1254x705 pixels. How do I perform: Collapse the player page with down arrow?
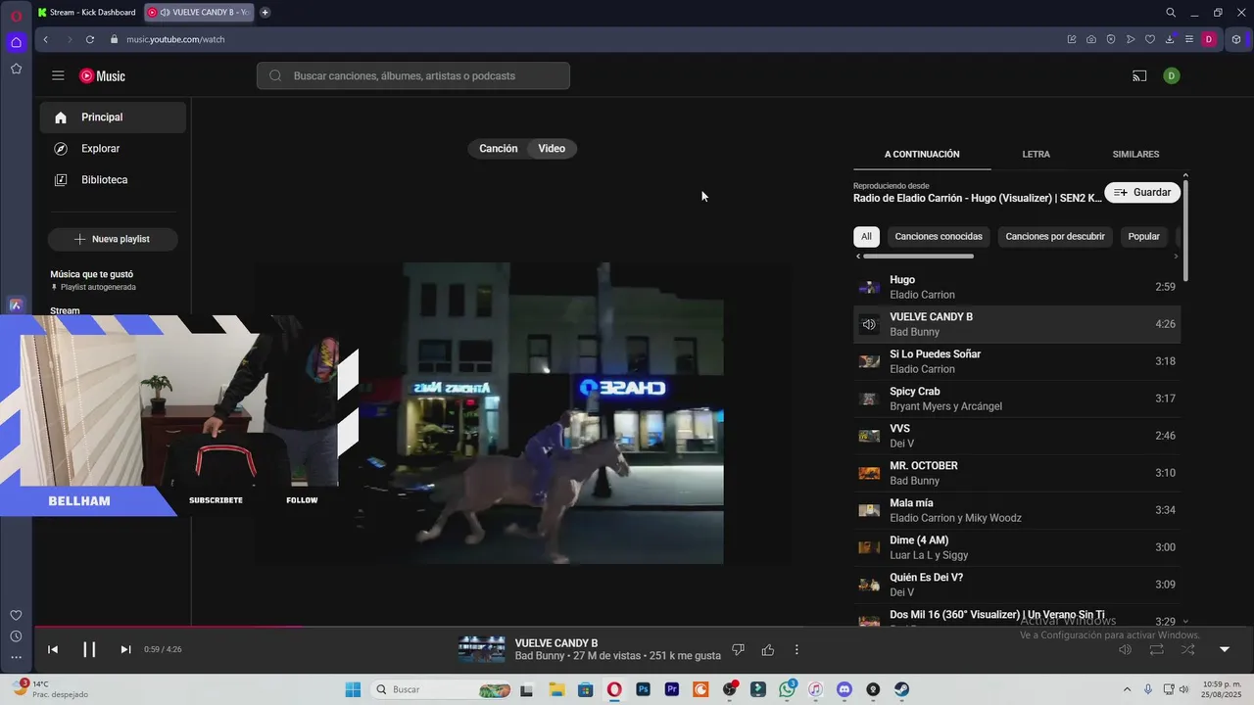1224,649
